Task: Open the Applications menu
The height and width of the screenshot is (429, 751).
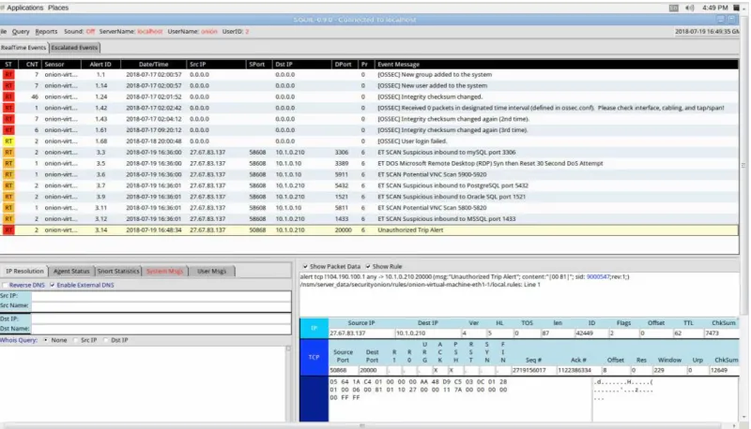Action: pyautogui.click(x=24, y=7)
